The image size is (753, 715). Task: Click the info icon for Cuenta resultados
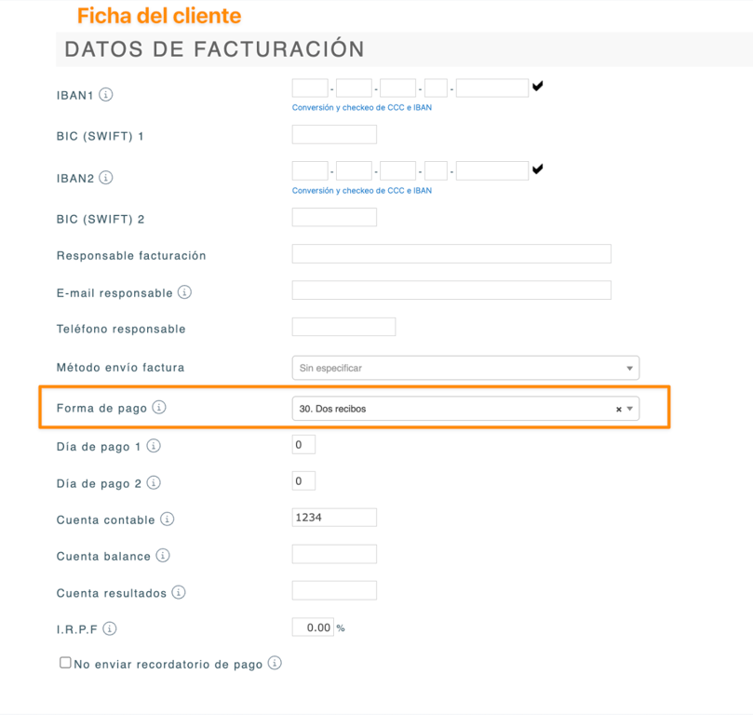(178, 592)
